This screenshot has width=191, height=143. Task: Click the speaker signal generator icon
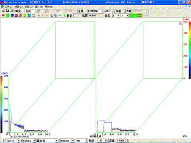click(x=56, y=15)
